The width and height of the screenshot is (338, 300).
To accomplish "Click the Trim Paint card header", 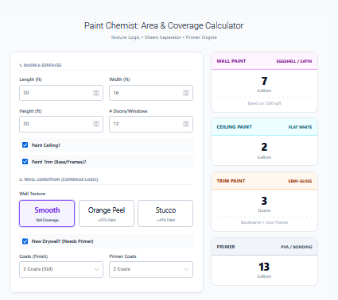I will pos(264,181).
